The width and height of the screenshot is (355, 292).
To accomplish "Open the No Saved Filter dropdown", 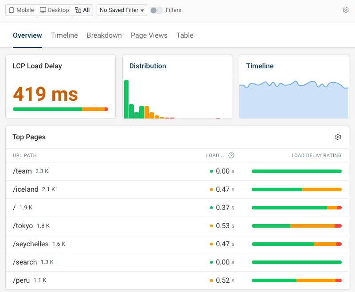I will tap(122, 10).
